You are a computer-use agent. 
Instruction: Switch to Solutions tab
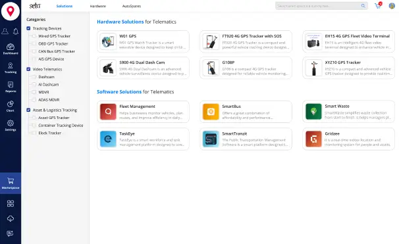point(65,6)
